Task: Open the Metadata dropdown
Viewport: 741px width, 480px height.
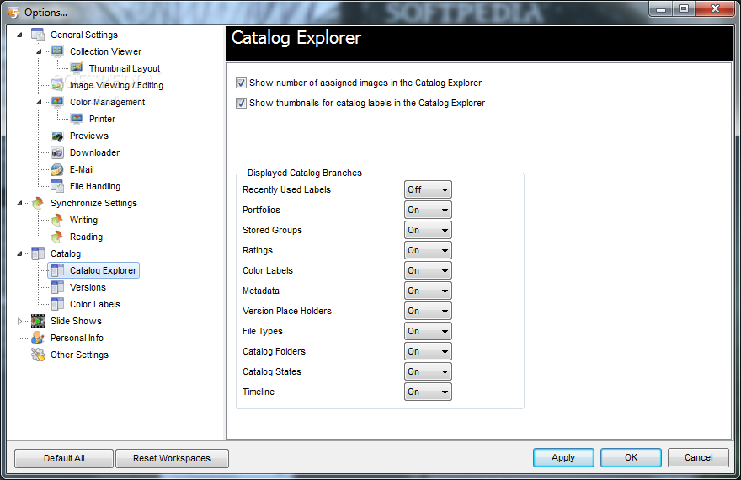Action: click(428, 291)
